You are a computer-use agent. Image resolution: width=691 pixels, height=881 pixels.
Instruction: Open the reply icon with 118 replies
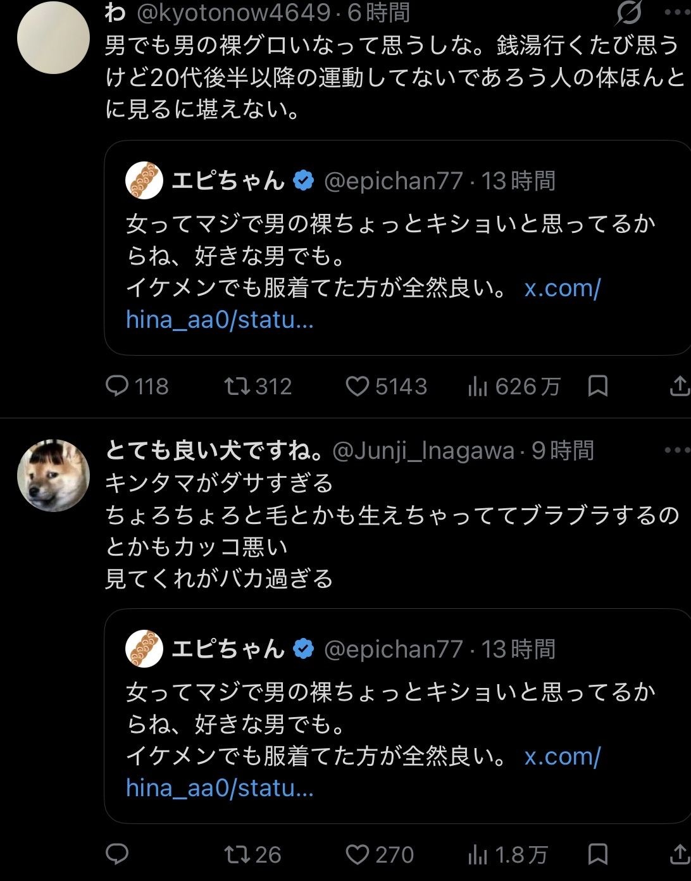coord(117,385)
